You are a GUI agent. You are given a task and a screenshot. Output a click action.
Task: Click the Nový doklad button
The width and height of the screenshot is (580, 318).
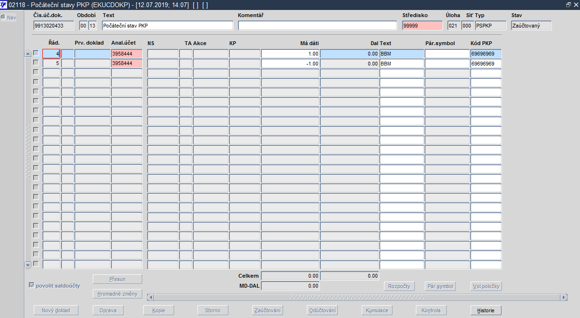(56, 310)
